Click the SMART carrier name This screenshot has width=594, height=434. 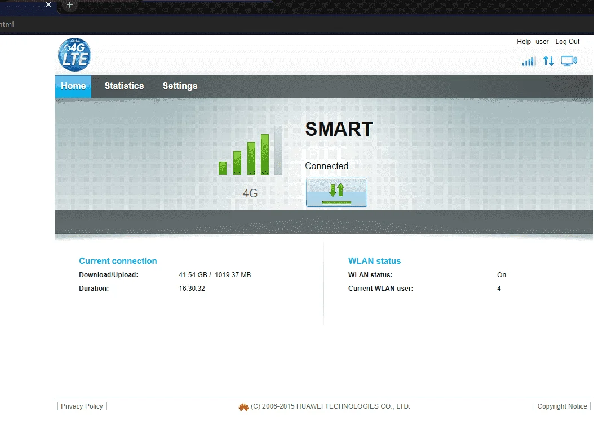339,129
